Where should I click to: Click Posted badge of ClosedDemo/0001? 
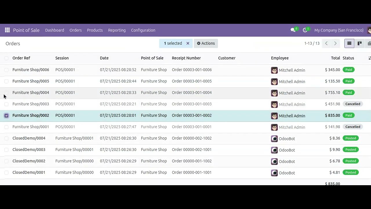[x=351, y=172]
